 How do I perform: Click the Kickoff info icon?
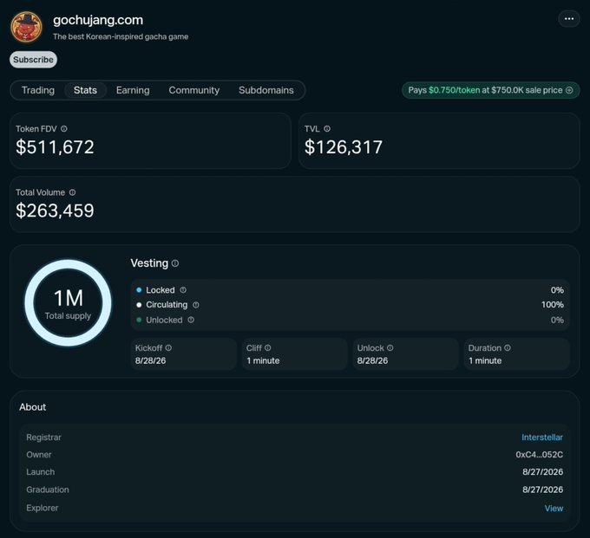(x=168, y=348)
